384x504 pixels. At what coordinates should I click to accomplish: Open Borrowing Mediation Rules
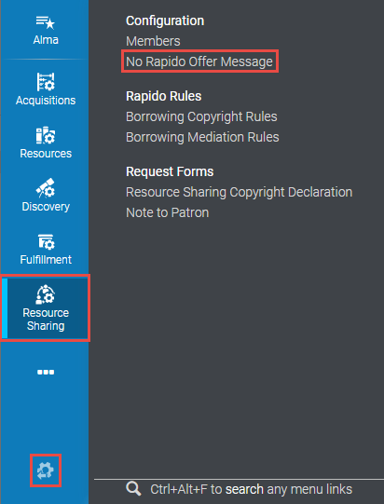202,137
